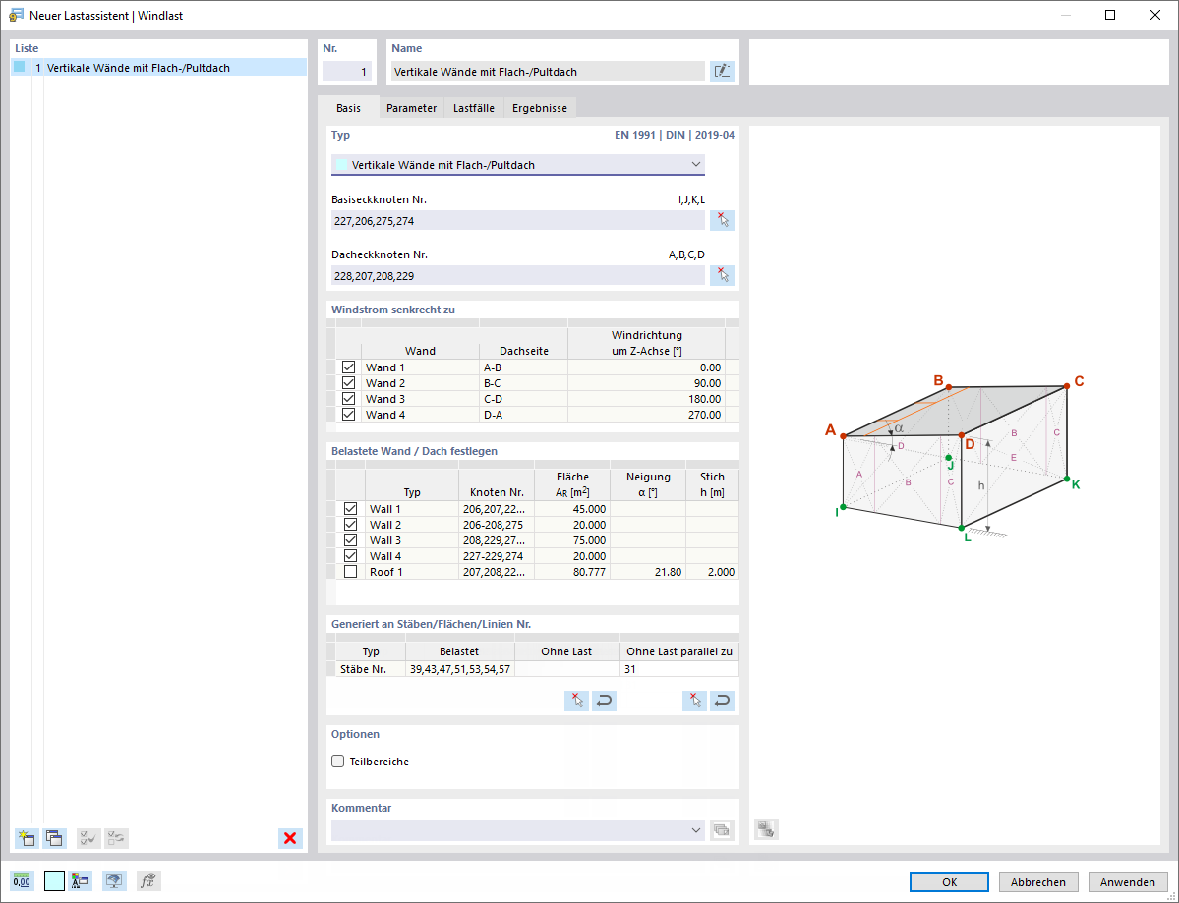Uncheck the Wall 3 loaded checkbox

(x=350, y=540)
